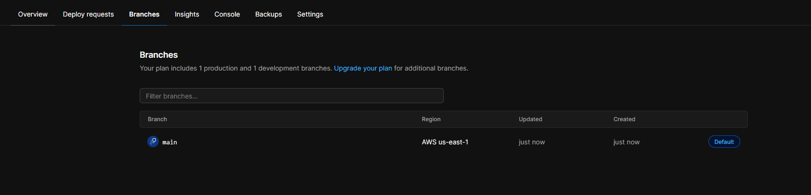Follow the Upgrade your plan link
The height and width of the screenshot is (195, 811).
(363, 68)
